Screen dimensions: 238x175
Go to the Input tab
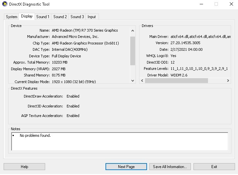coord(92,17)
